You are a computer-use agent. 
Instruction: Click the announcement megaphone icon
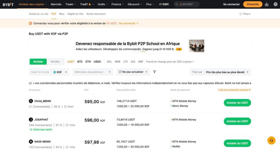30,83
